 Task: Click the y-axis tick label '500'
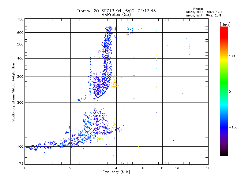click(20, 44)
